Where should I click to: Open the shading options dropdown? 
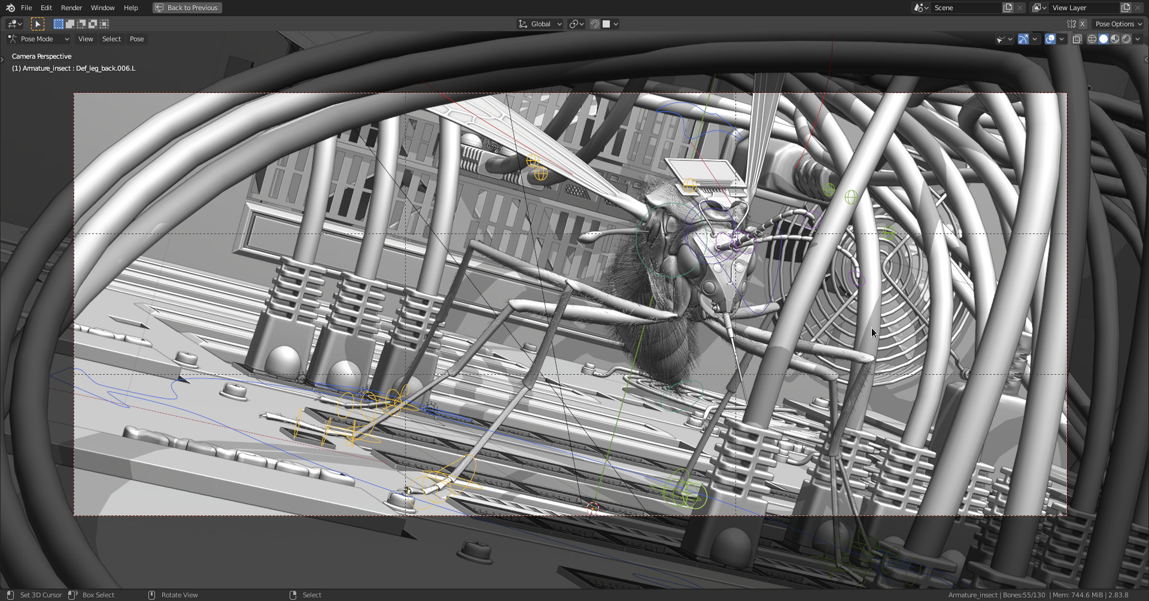[1138, 39]
